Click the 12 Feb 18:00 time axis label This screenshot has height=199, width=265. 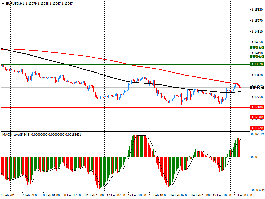[x=137, y=195]
